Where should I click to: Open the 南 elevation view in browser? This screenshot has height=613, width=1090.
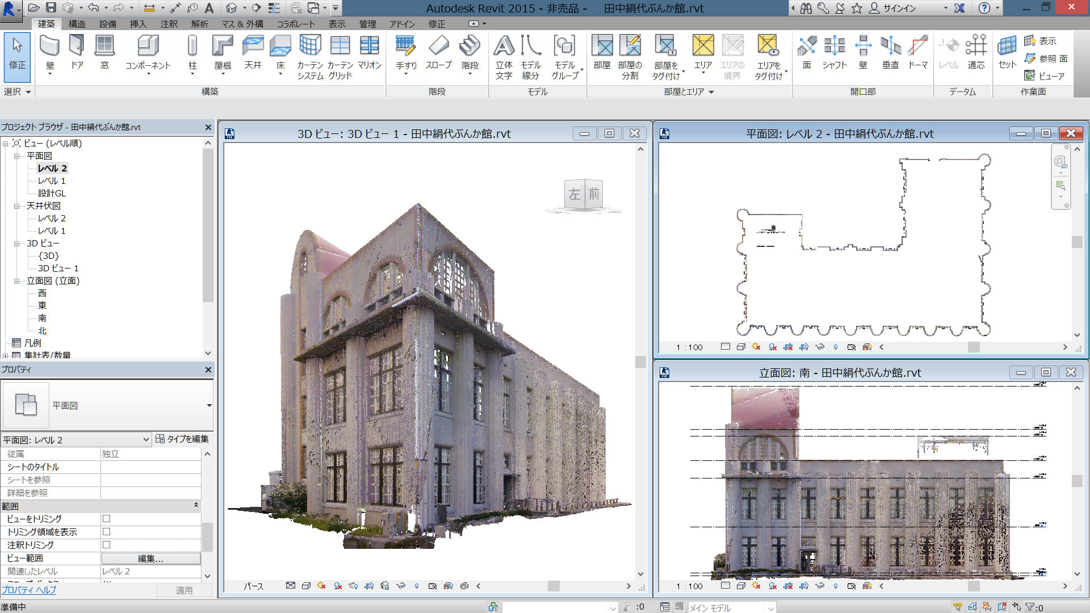point(42,318)
